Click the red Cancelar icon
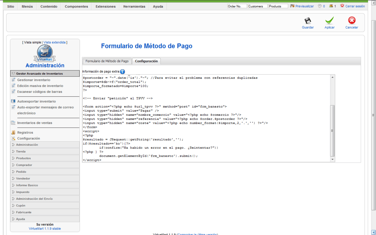This screenshot has width=376, height=235. tap(352, 20)
